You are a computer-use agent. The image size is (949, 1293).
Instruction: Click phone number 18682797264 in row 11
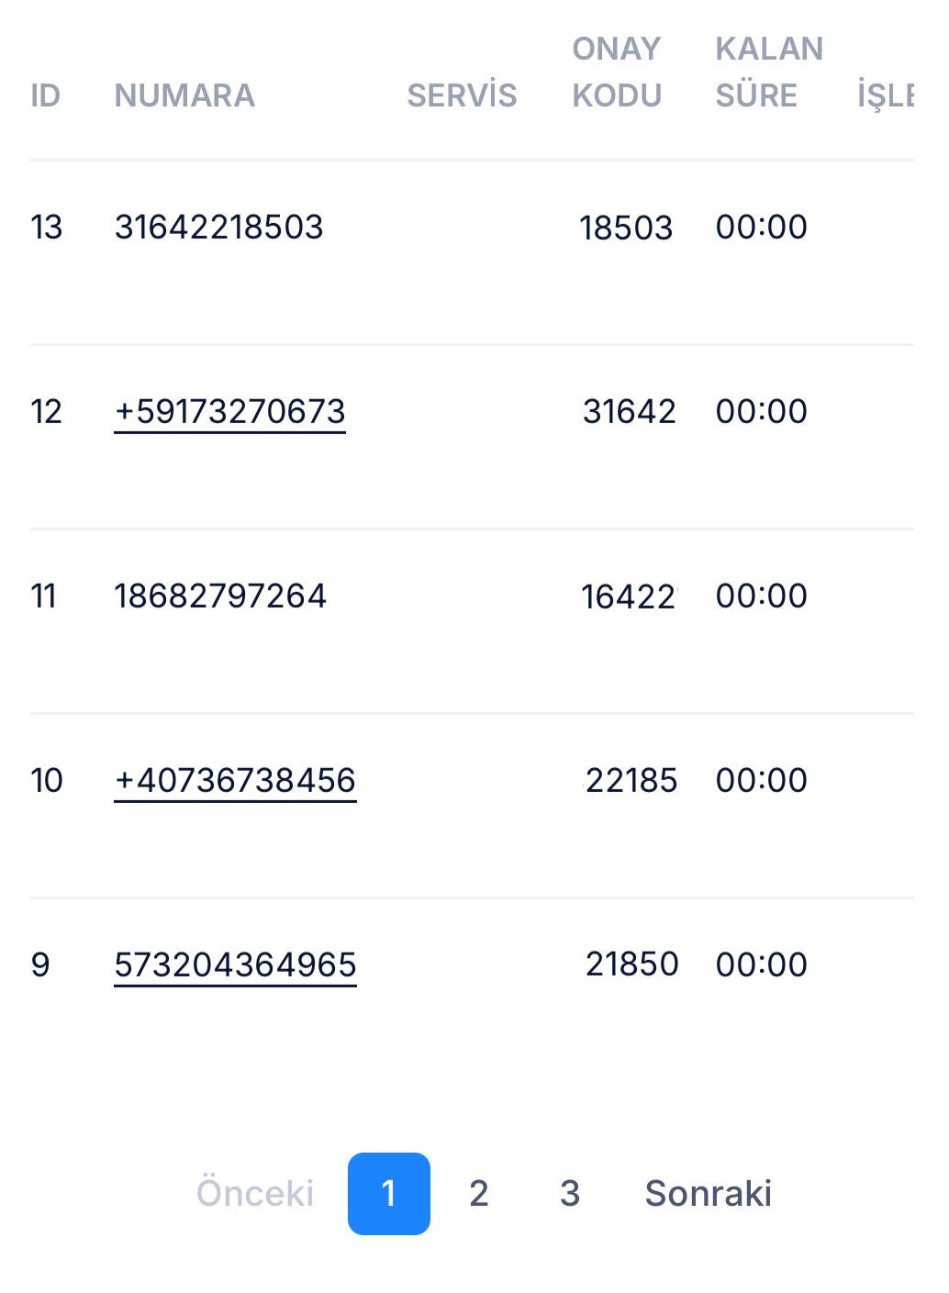pyautogui.click(x=220, y=596)
